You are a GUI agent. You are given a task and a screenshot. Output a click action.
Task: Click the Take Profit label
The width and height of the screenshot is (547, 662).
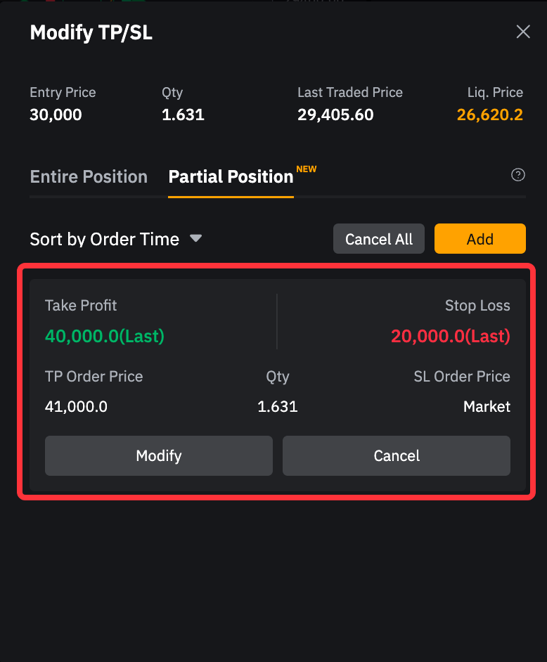[x=81, y=306]
